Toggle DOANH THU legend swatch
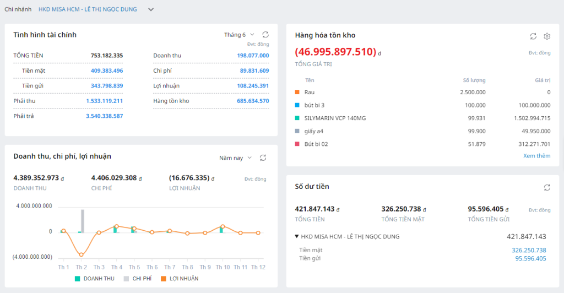The width and height of the screenshot is (564, 293). [77, 279]
